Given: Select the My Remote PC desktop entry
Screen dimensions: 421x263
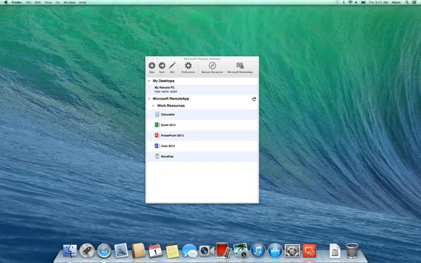Looking at the screenshot, I should [x=165, y=88].
